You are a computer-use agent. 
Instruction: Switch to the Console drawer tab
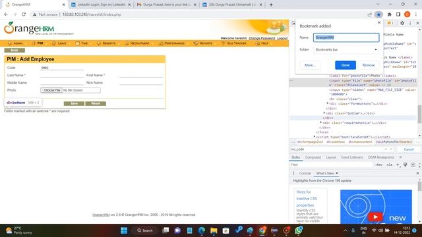click(x=305, y=173)
